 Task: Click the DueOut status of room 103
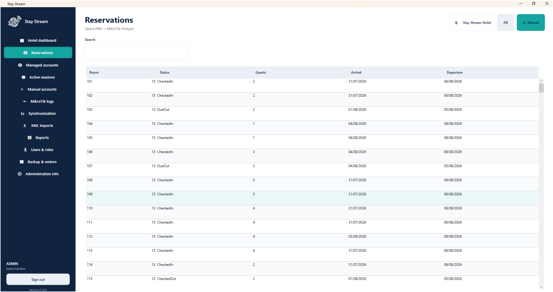(x=163, y=110)
